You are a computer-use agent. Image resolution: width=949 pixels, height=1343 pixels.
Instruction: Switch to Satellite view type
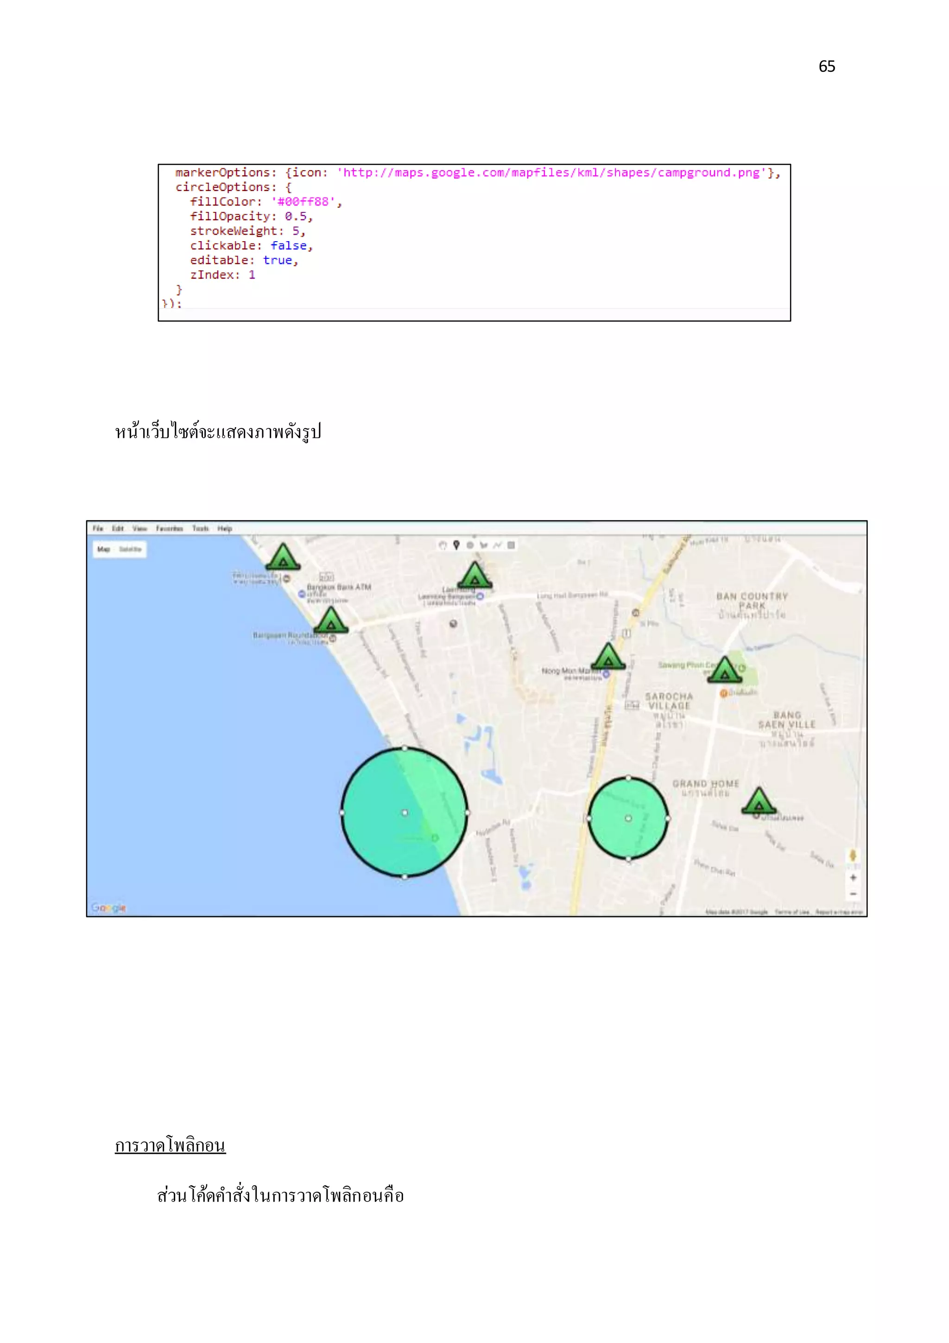coord(130,549)
